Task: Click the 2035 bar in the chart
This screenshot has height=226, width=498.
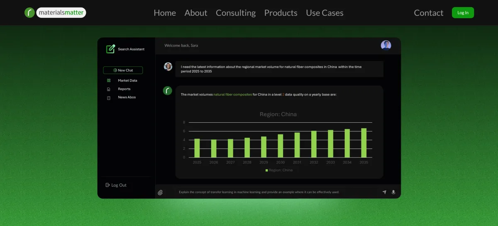Action: (x=364, y=143)
